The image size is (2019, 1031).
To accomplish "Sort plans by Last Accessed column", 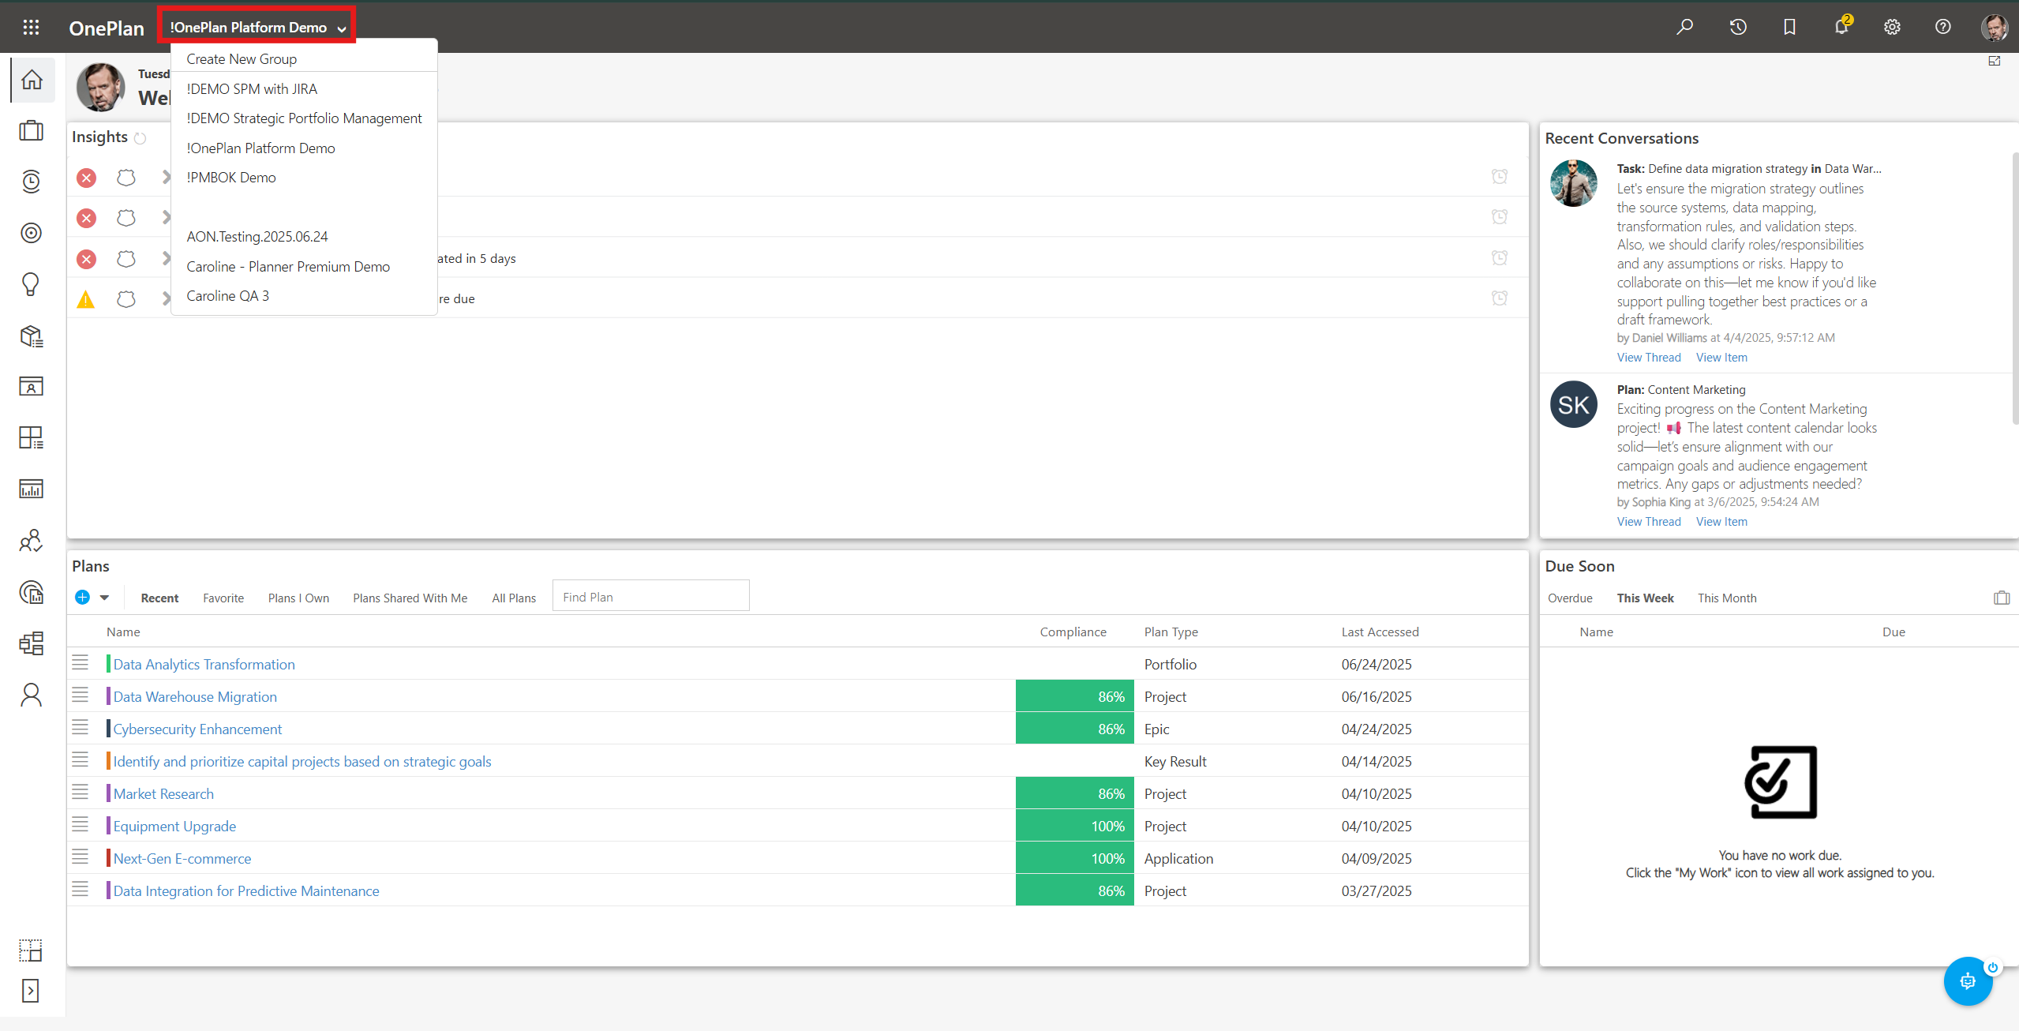I will pos(1380,632).
